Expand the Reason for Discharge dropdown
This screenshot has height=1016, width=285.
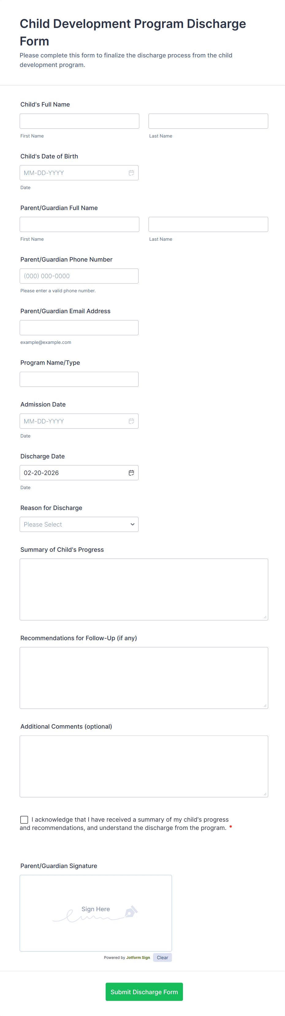(x=79, y=524)
